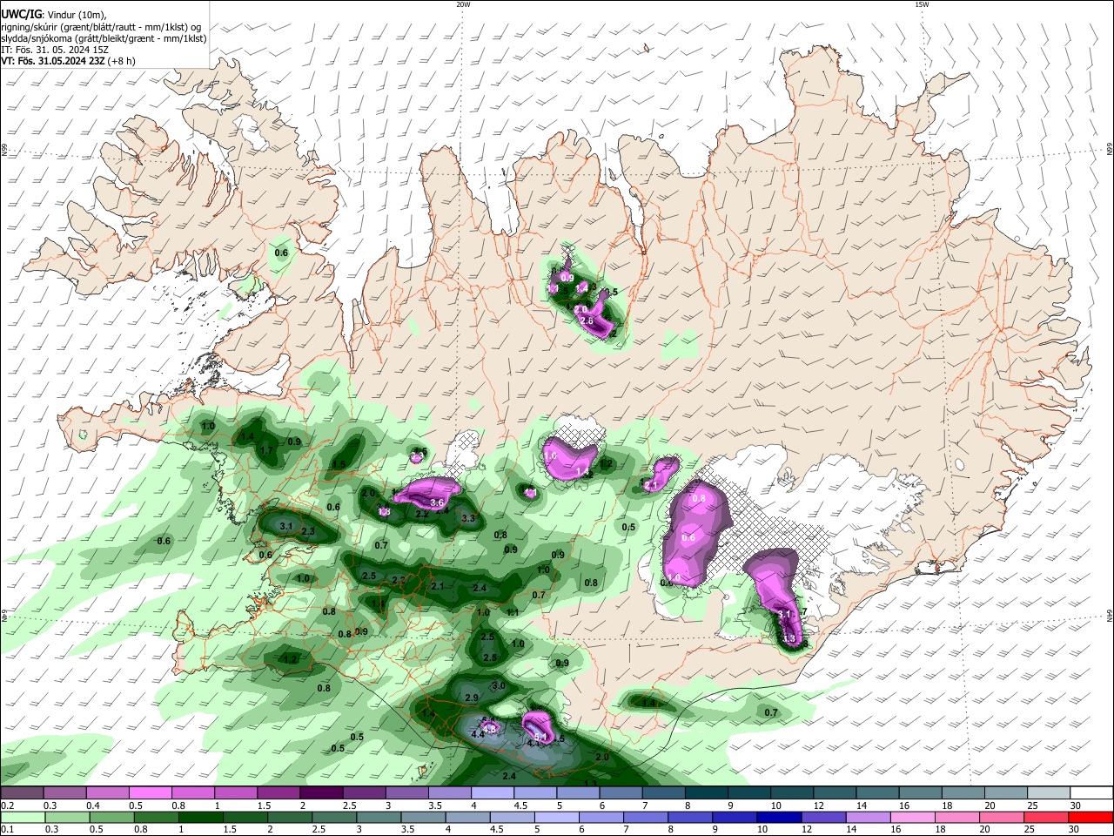Click the darkest purple 2–2.5 snow legend swatch
Image resolution: width=1114 pixels, height=836 pixels.
click(x=321, y=792)
